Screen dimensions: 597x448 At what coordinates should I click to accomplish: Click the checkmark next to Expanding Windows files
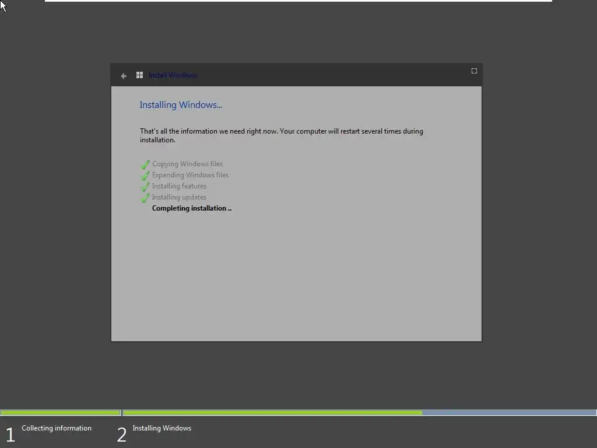point(145,176)
